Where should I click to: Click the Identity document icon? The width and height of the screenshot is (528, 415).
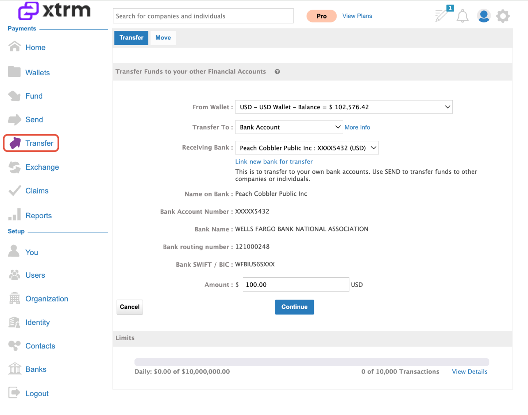[14, 322]
